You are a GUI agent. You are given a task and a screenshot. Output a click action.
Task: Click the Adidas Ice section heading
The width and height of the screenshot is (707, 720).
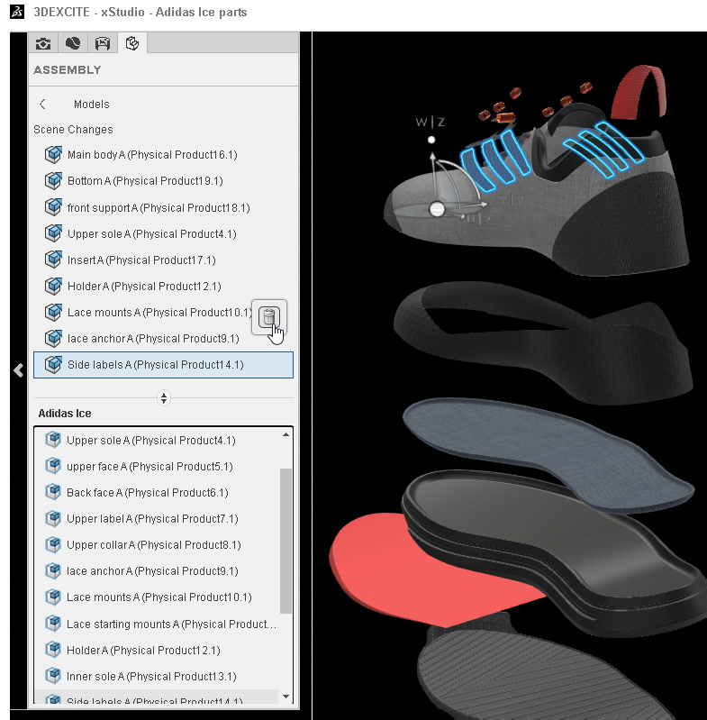[x=65, y=414]
